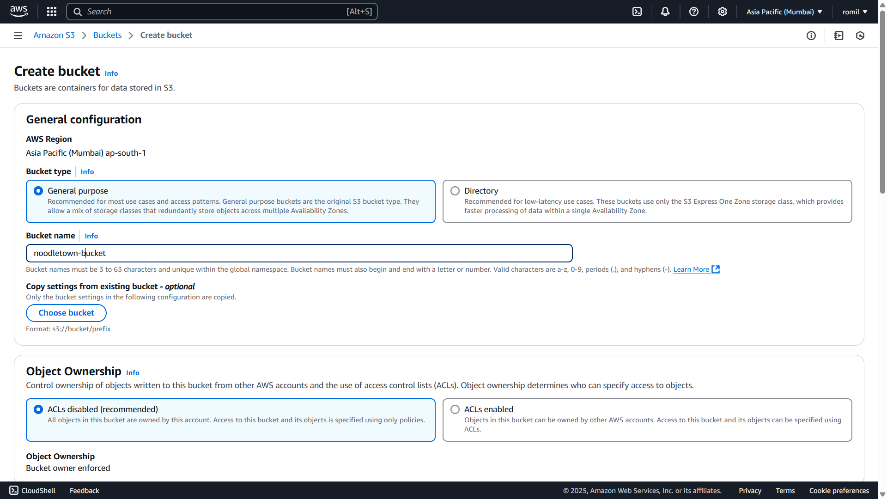Image resolution: width=887 pixels, height=499 pixels.
Task: Open the romil account dropdown
Action: tap(855, 12)
